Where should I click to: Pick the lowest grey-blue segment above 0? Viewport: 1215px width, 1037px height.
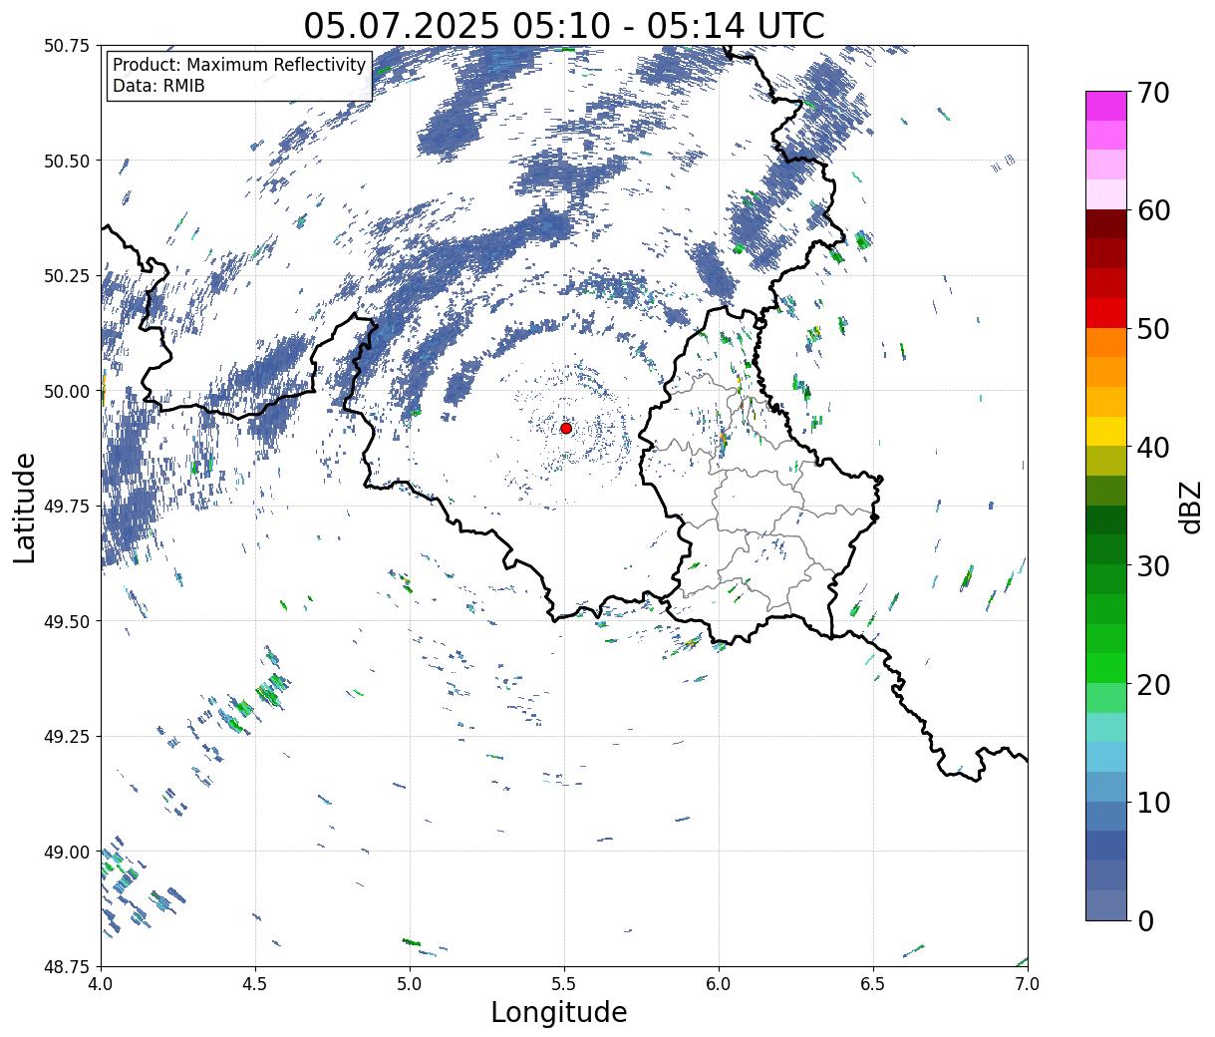tap(1106, 905)
